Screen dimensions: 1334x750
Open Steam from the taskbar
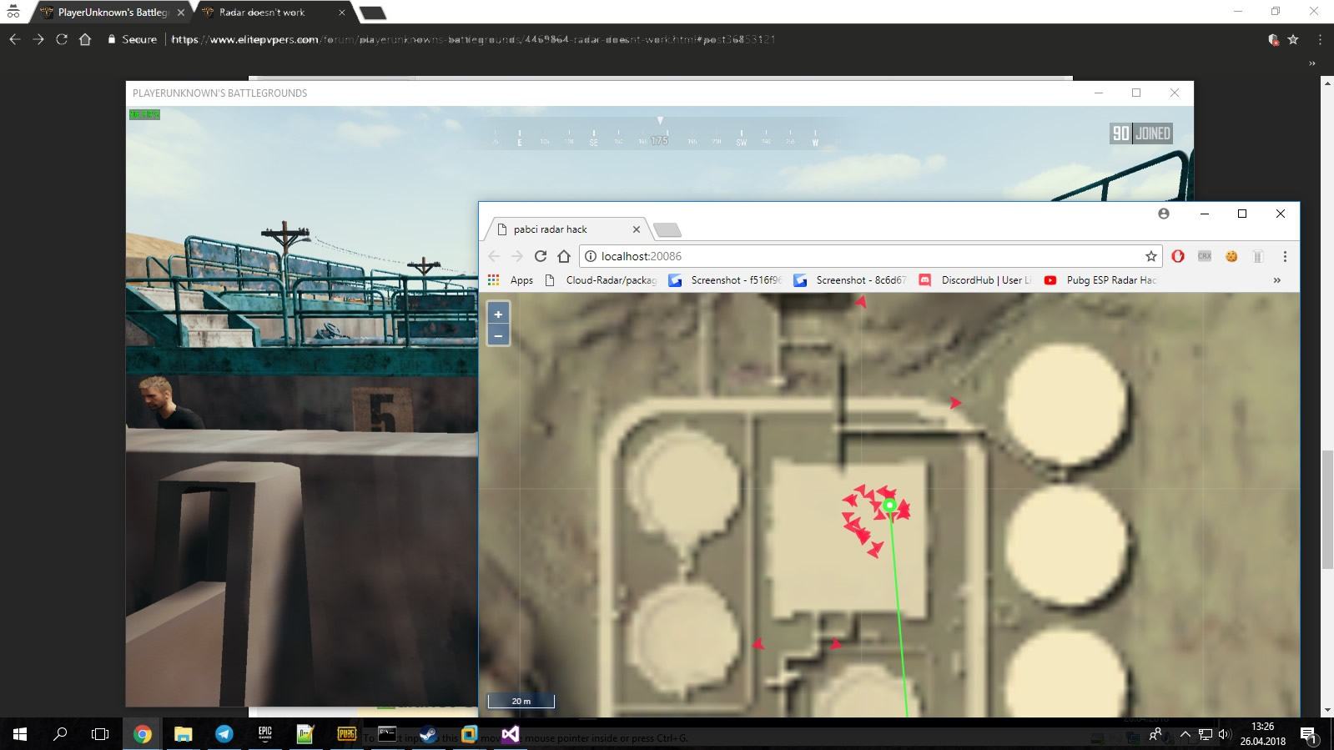click(428, 734)
